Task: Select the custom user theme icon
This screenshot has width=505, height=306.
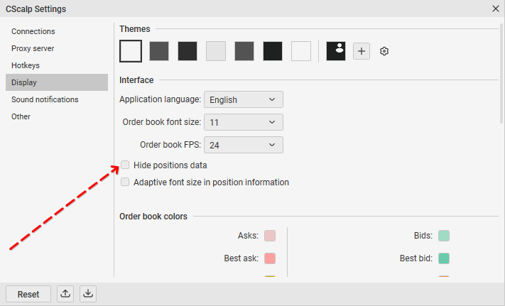Action: pos(336,51)
